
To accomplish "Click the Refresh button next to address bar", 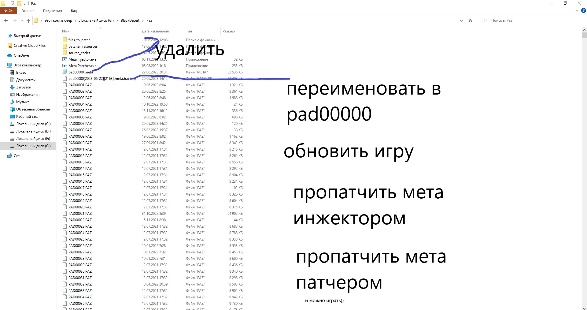I will point(471,21).
